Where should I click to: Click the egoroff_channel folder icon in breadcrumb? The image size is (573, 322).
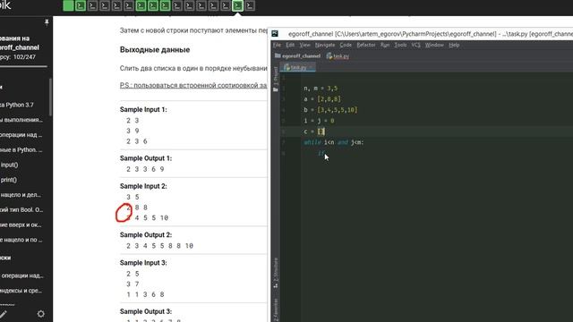click(278, 55)
